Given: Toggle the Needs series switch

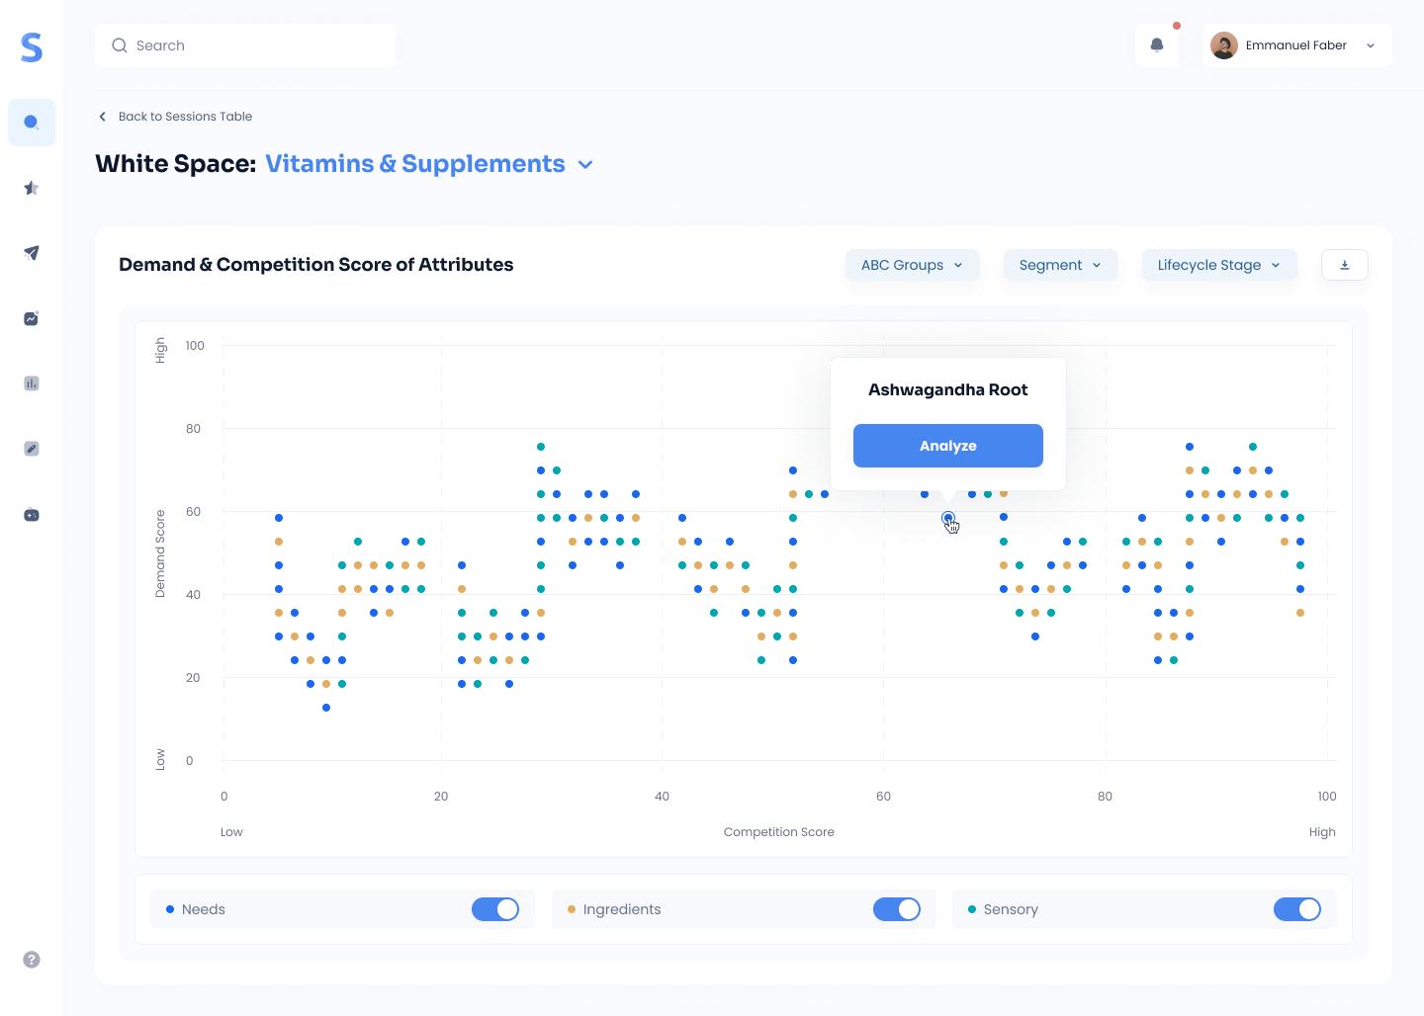Looking at the screenshot, I should [x=495, y=909].
